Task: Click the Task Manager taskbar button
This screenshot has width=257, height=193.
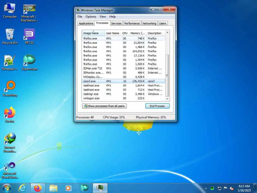Action: point(100,188)
